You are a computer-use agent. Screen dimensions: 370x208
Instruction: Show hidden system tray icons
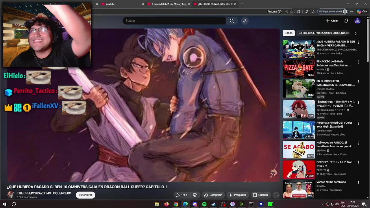(323, 204)
